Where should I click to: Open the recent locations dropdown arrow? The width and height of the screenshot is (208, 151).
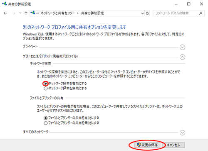(20, 13)
